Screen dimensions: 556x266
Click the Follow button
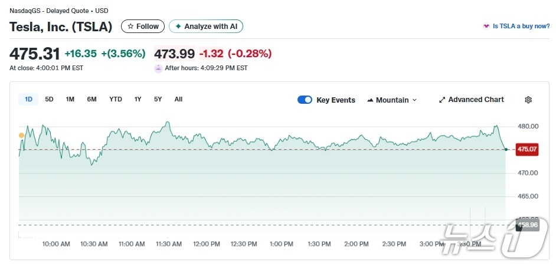[143, 27]
